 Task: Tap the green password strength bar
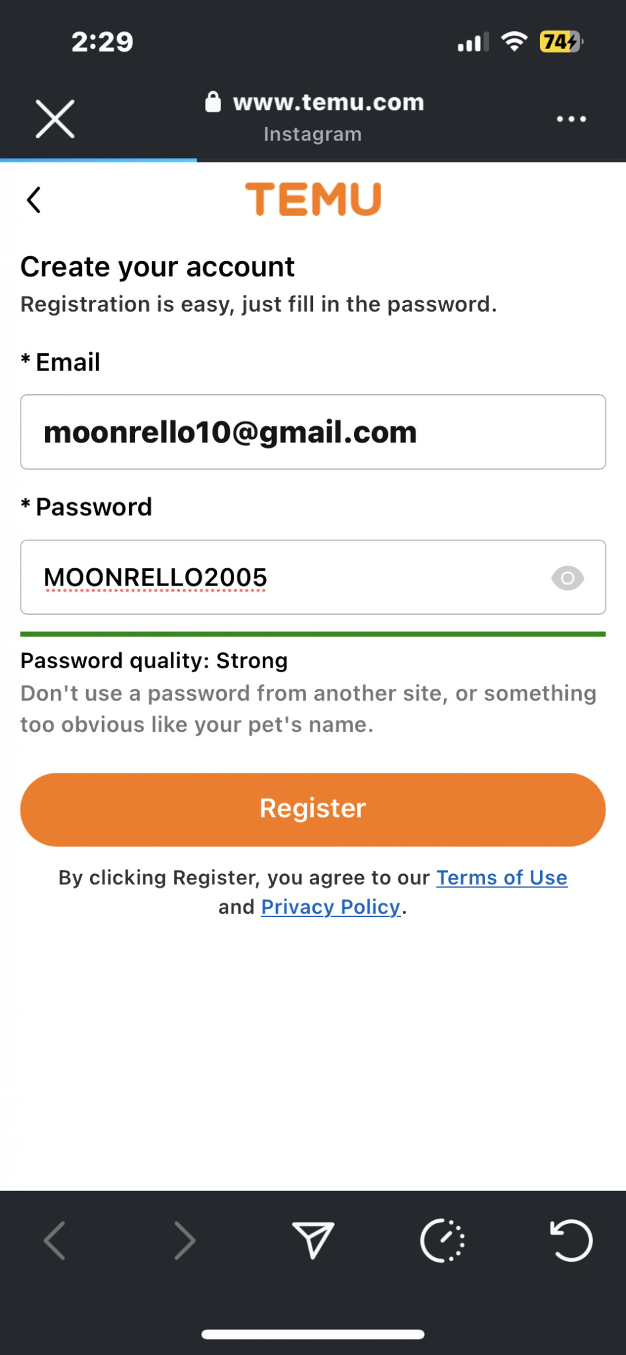pyautogui.click(x=313, y=634)
